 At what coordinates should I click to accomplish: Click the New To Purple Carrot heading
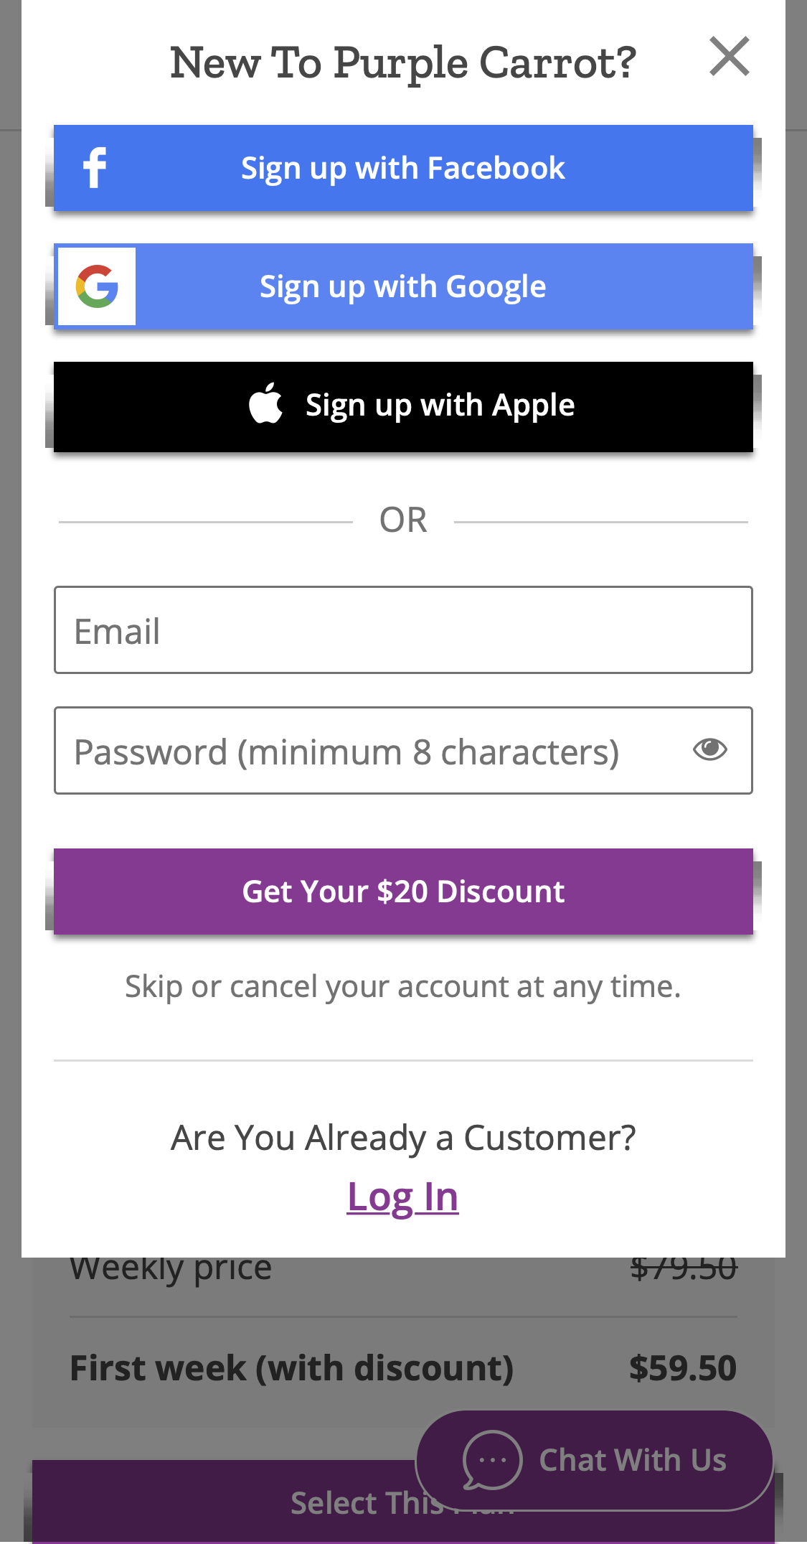click(x=403, y=61)
